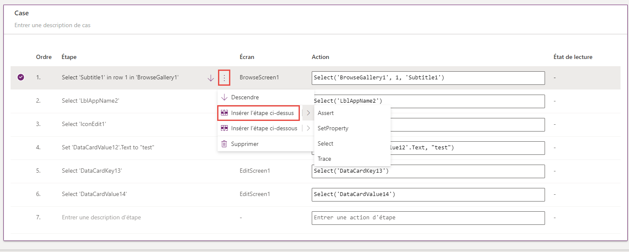Click order number 7. in the last row
This screenshot has height=252, width=629.
tap(38, 218)
